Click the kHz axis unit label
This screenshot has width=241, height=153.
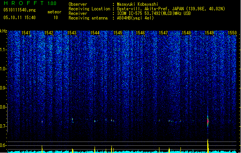(3, 31)
